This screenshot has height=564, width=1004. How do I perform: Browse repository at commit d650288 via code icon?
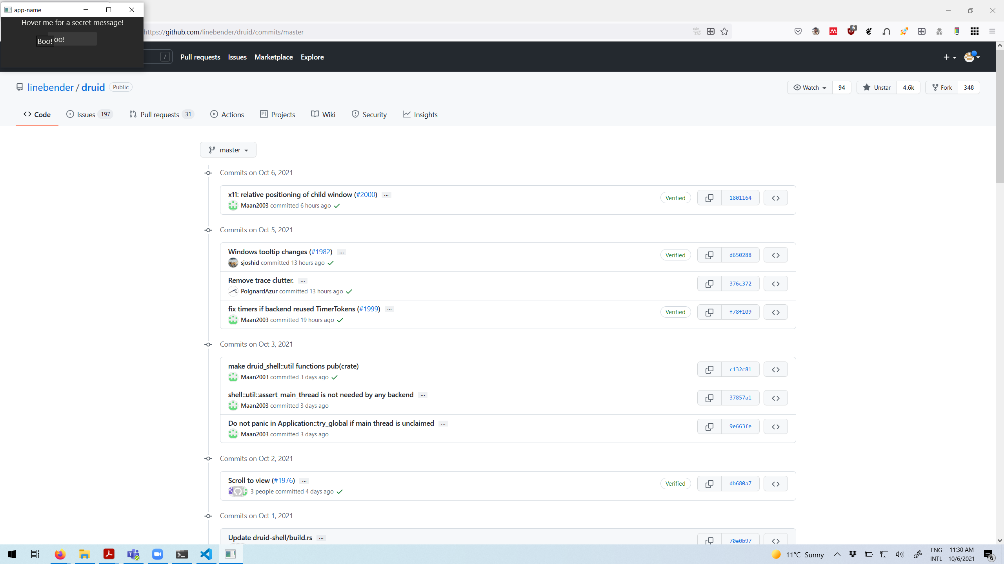(775, 255)
